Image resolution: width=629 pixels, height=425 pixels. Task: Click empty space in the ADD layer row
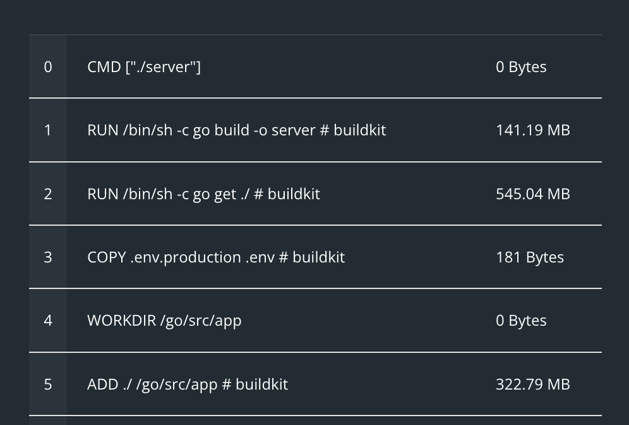pos(392,384)
